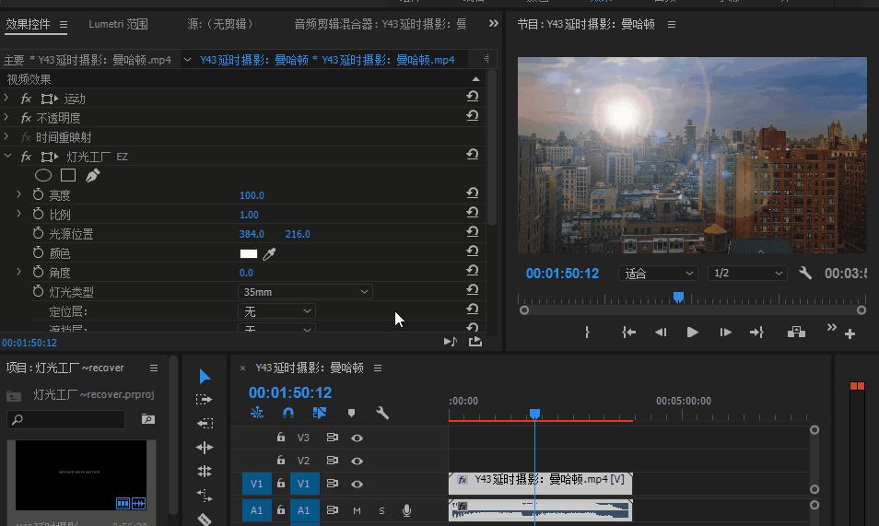
Task: Lock the V2 track
Action: coord(281,460)
